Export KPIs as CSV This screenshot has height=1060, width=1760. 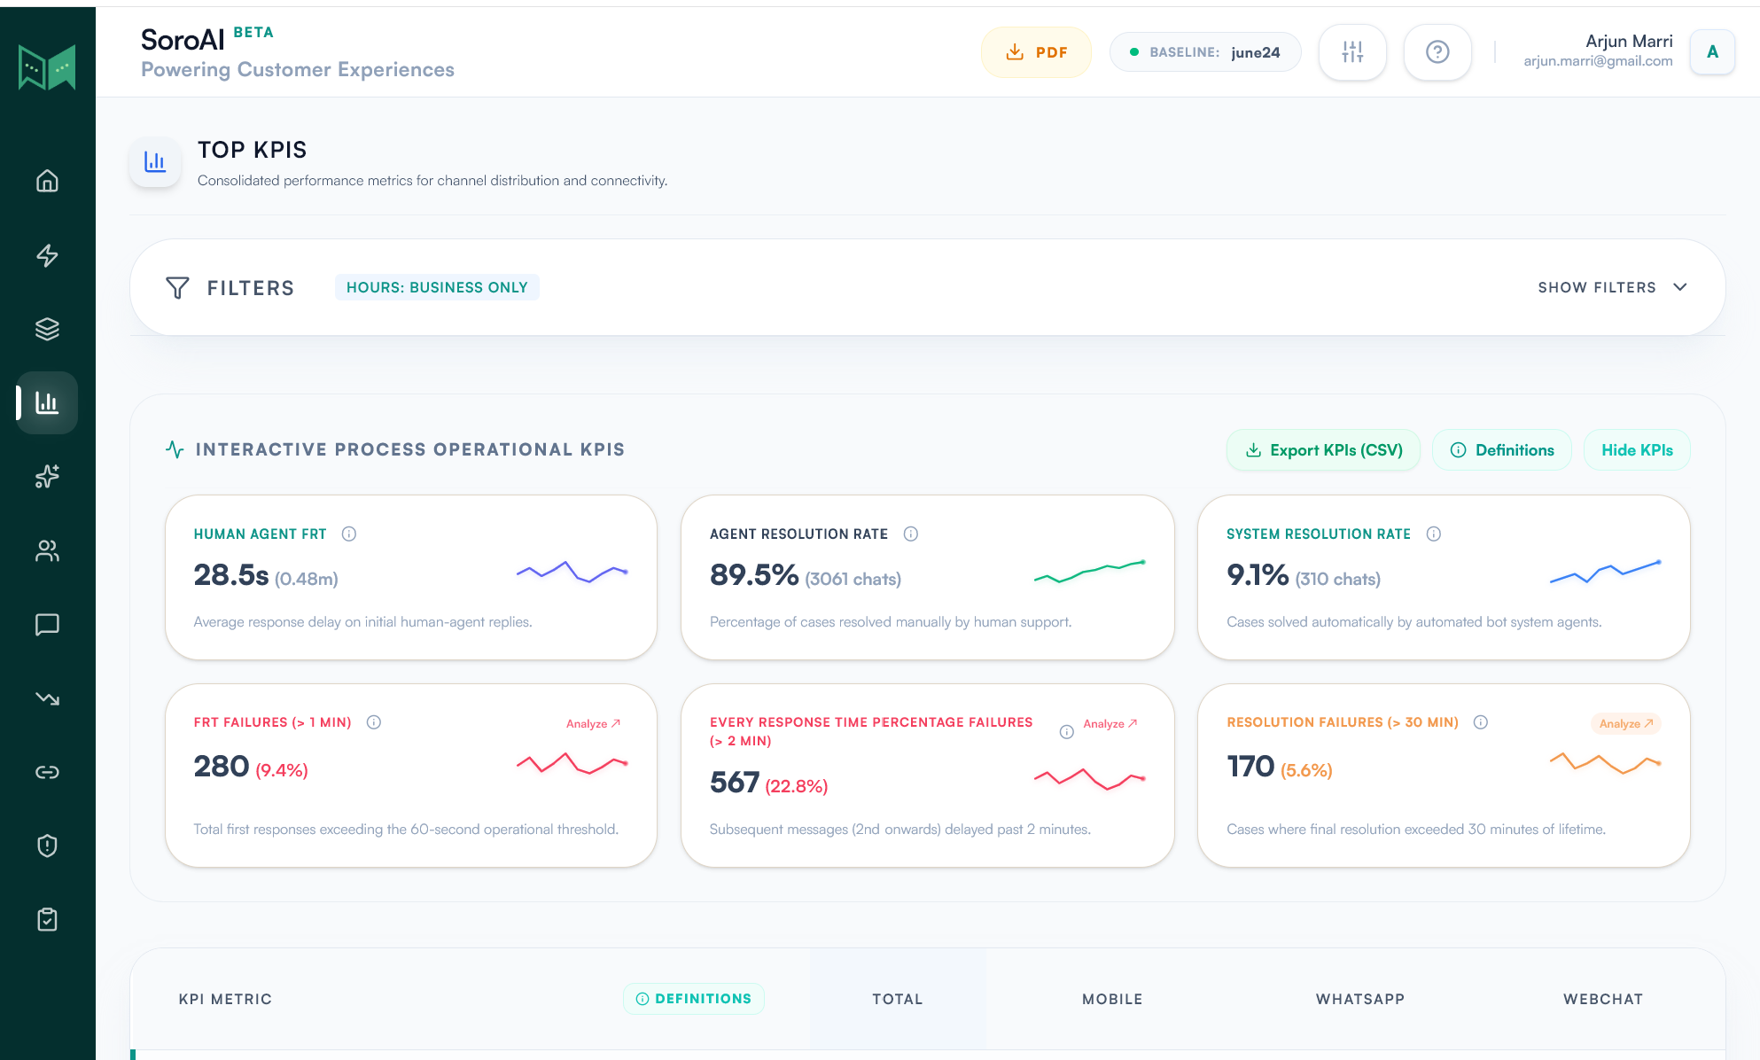pyautogui.click(x=1323, y=450)
